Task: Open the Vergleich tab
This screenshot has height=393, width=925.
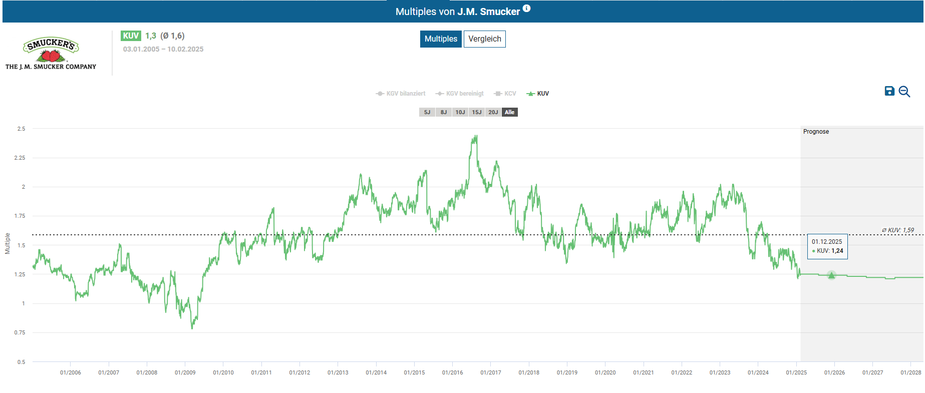Action: [x=484, y=39]
